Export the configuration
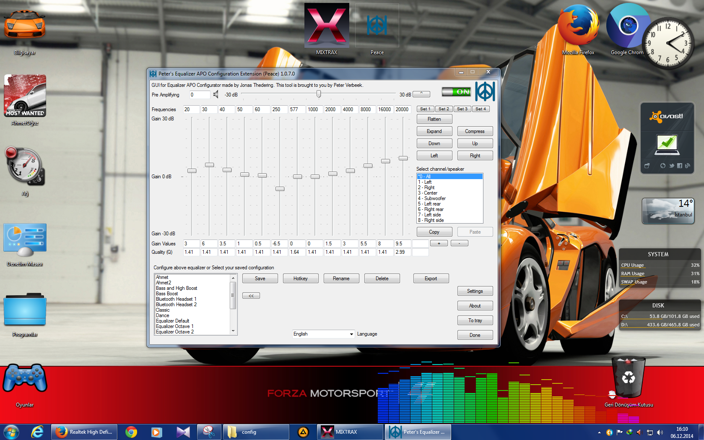This screenshot has height=440, width=704. point(431,279)
